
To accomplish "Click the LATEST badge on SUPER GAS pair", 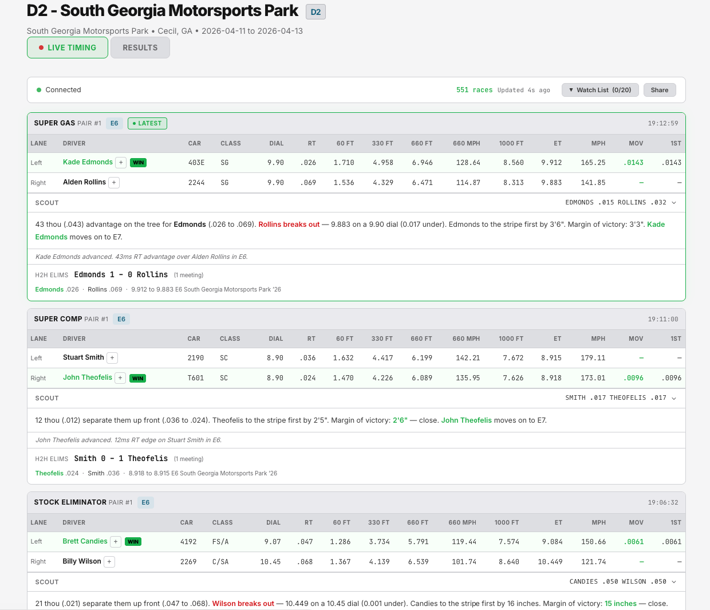I will 147,123.
